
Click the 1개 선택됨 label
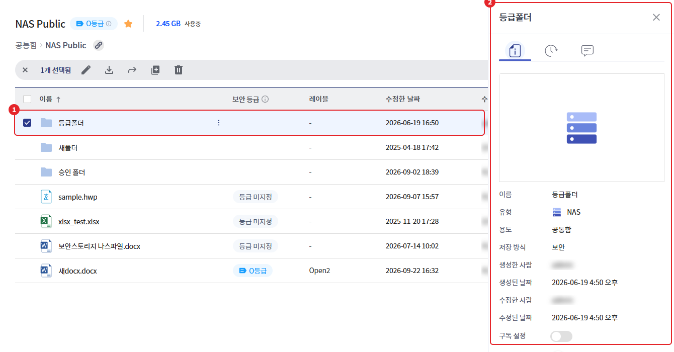[55, 70]
